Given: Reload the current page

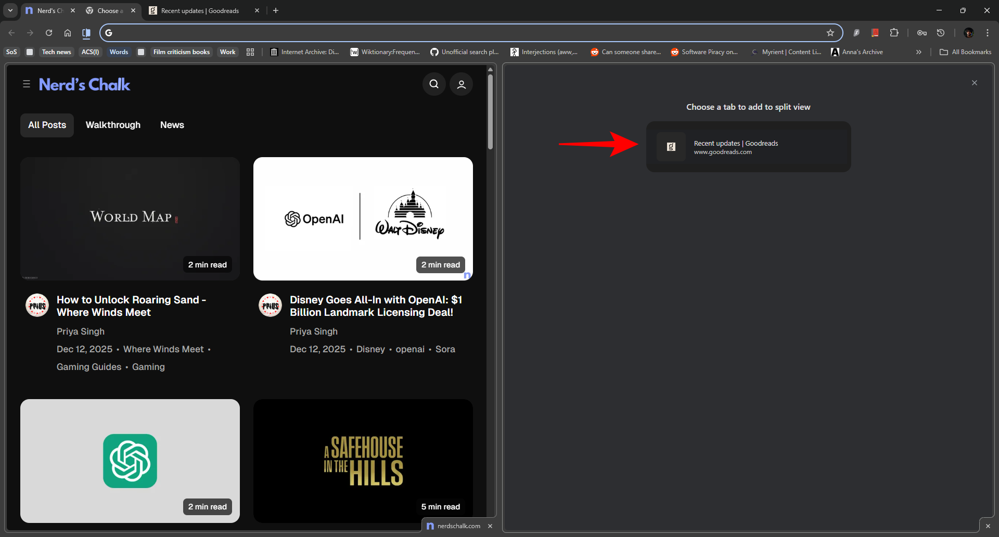Looking at the screenshot, I should tap(49, 33).
